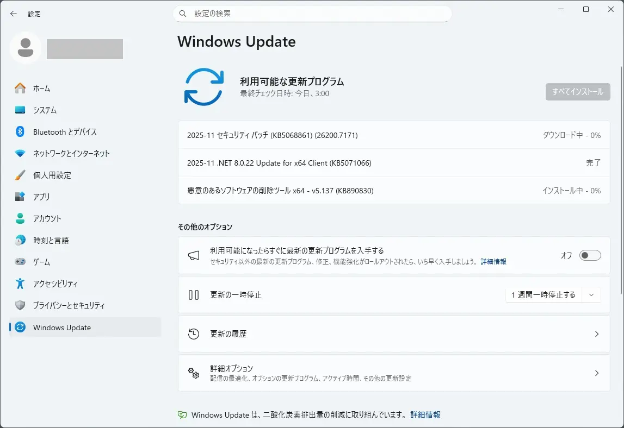Toggle 利用可能になったらすぐに最新の更新プログラムを入手する switch
624x428 pixels.
(590, 255)
